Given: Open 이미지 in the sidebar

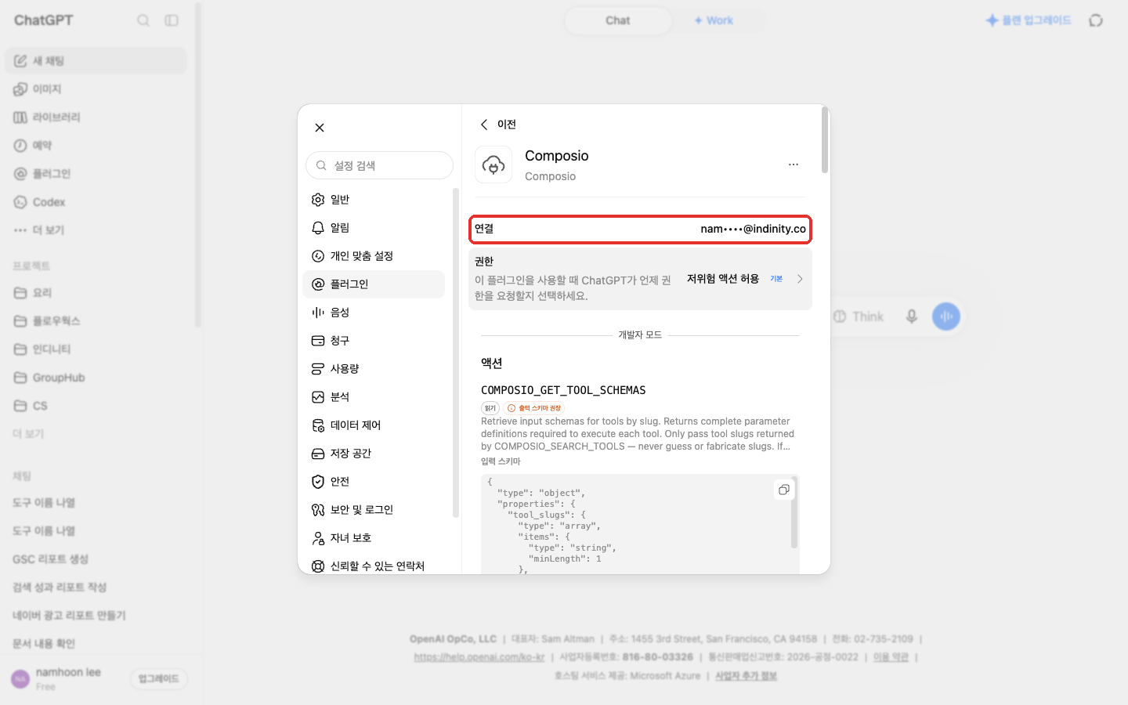Looking at the screenshot, I should 96,89.
